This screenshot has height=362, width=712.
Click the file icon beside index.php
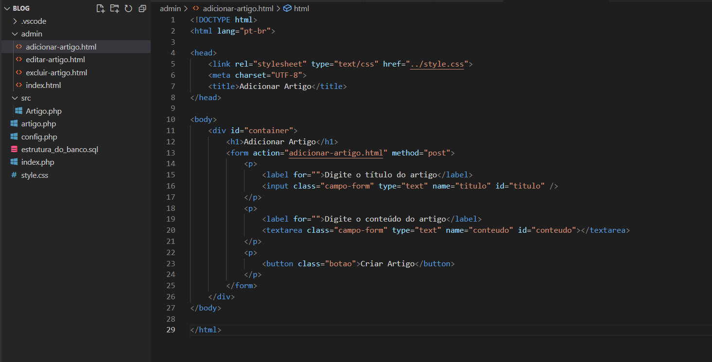pyautogui.click(x=14, y=162)
